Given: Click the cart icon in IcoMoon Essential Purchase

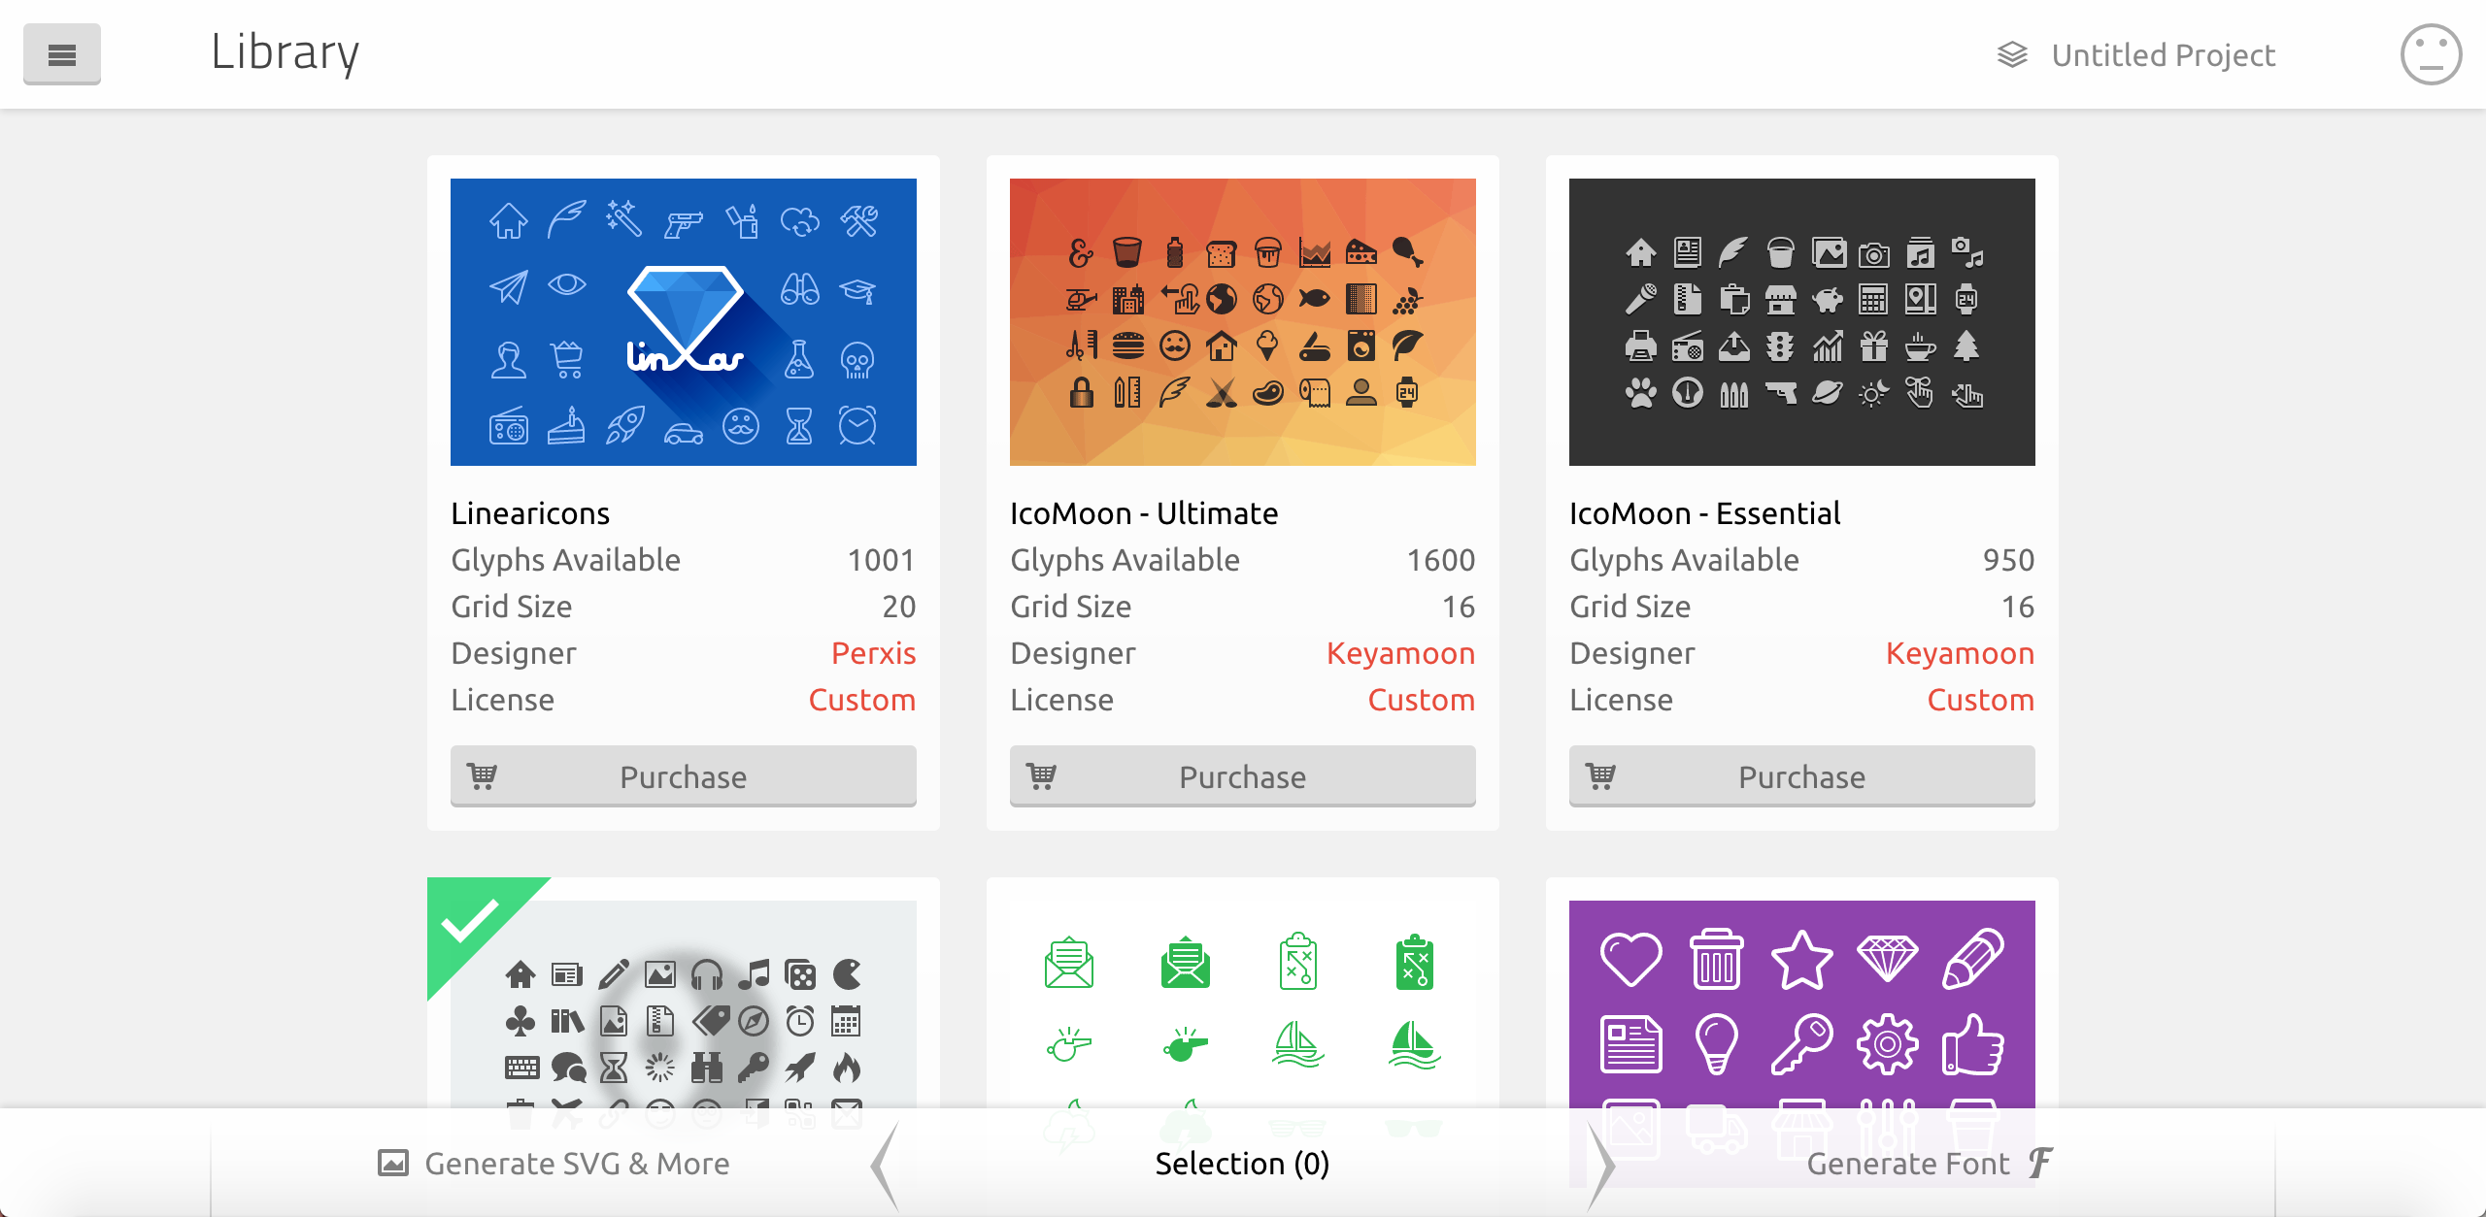Looking at the screenshot, I should (x=1600, y=775).
